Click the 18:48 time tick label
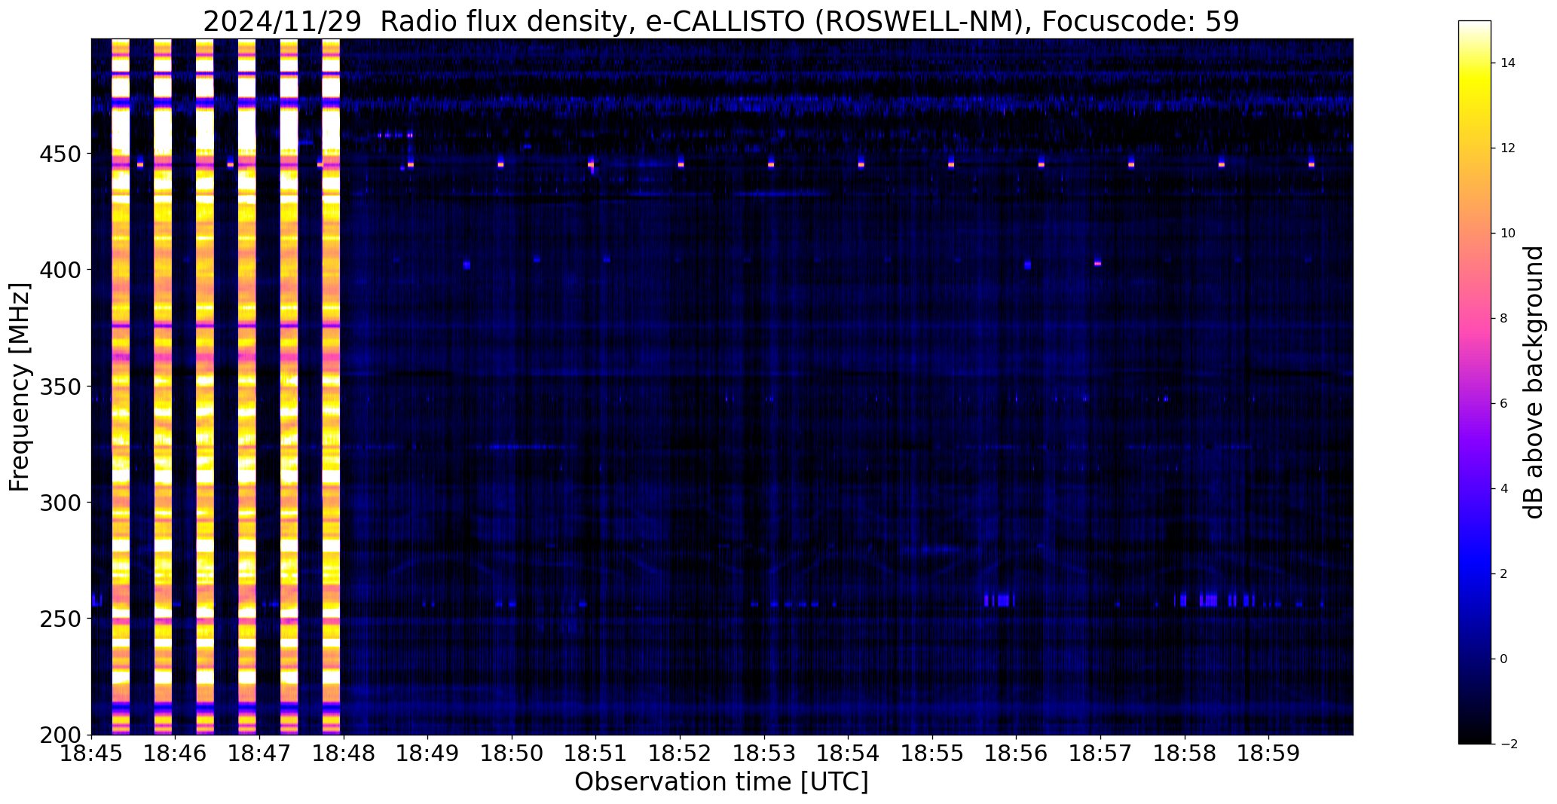 tap(344, 753)
